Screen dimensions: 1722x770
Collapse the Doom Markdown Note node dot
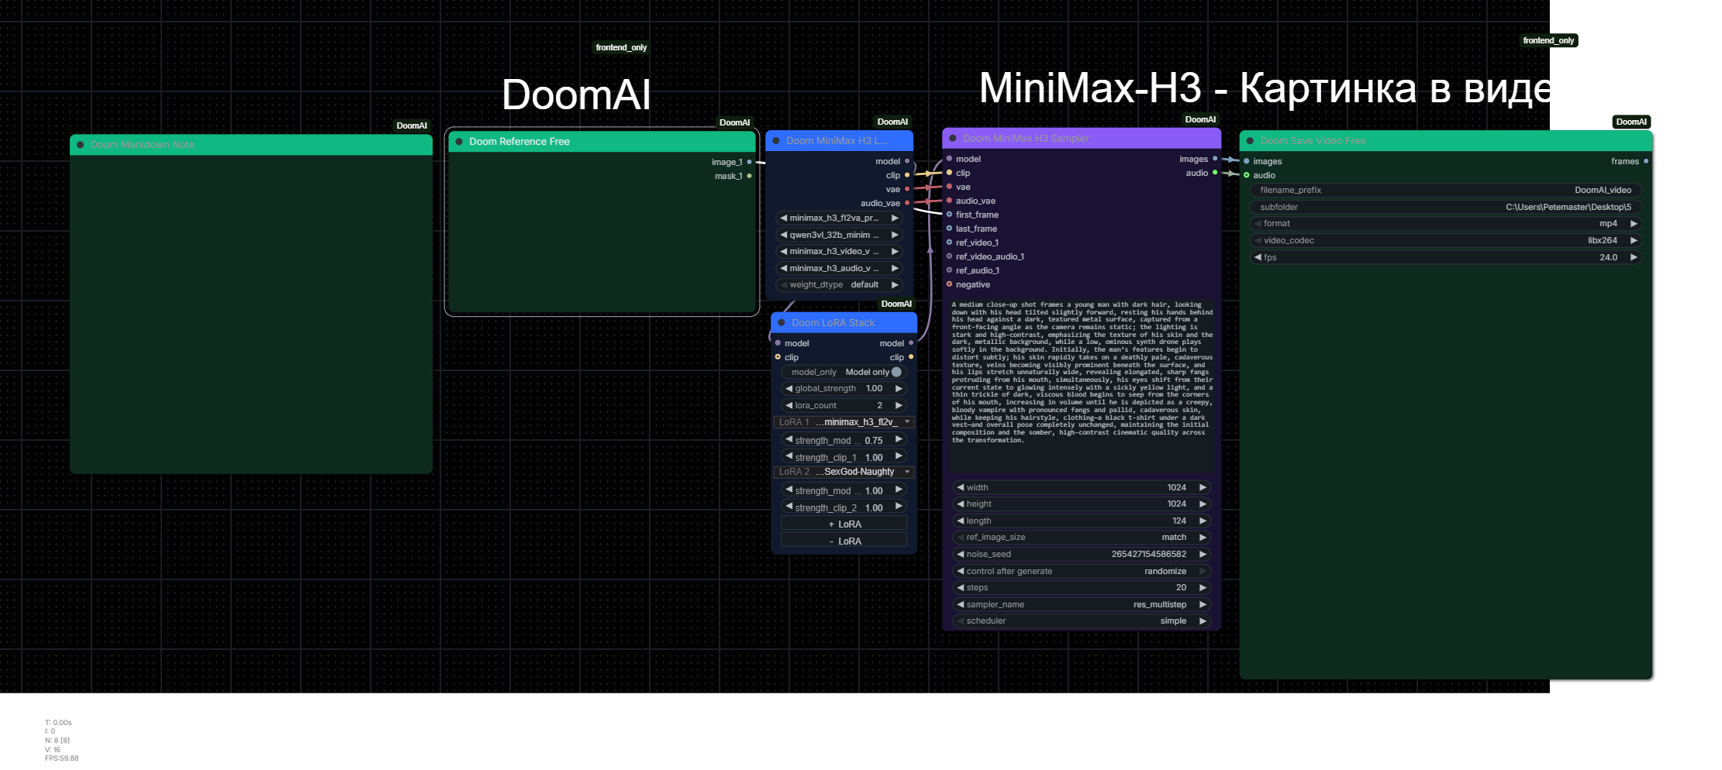click(x=80, y=145)
